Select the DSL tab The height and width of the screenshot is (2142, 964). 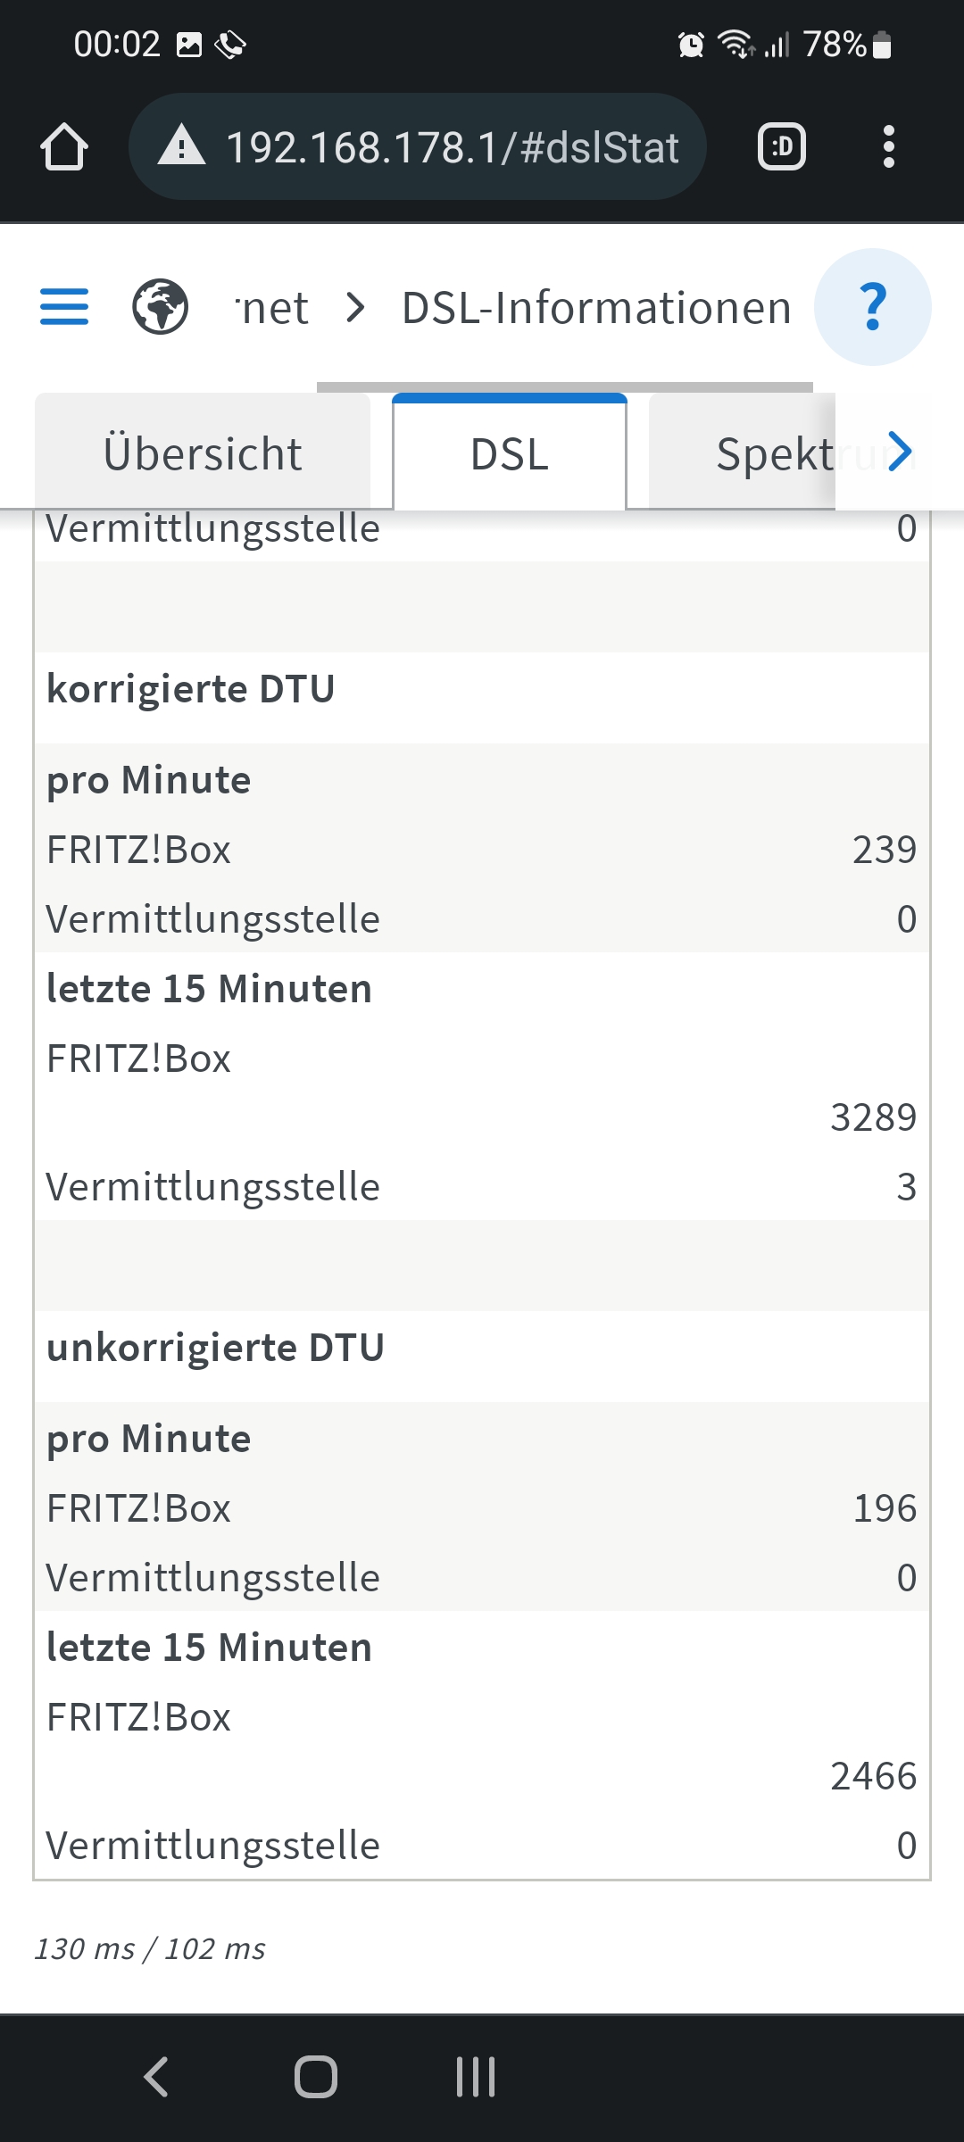click(510, 453)
